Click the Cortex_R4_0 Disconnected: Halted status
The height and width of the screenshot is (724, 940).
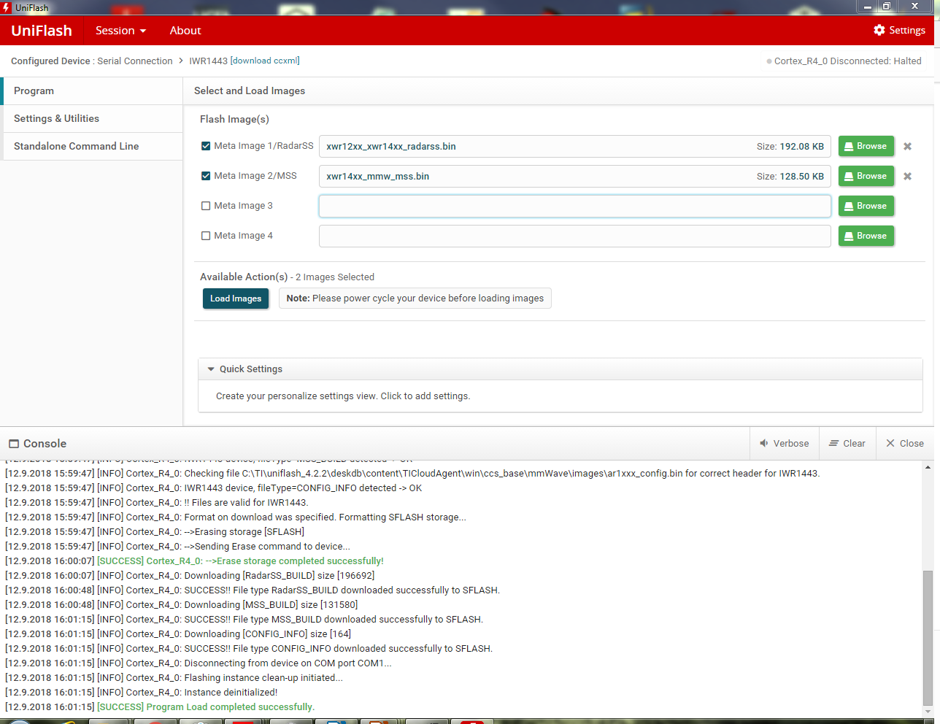844,61
